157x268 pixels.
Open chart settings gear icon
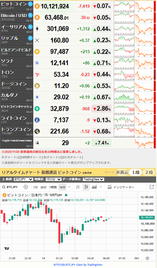148,258
